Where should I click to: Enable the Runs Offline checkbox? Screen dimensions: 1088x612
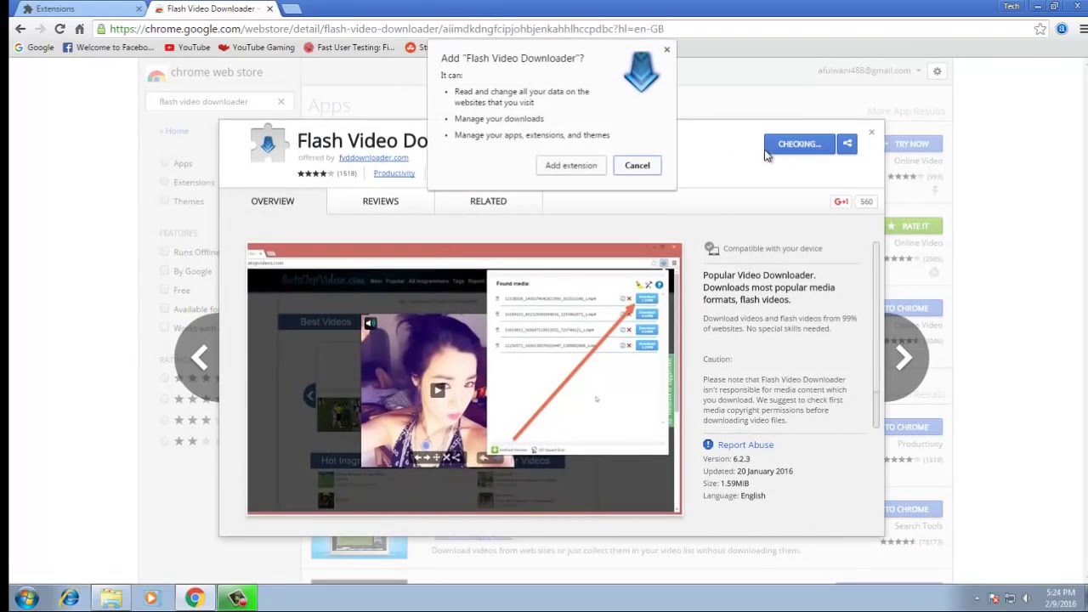coord(165,252)
